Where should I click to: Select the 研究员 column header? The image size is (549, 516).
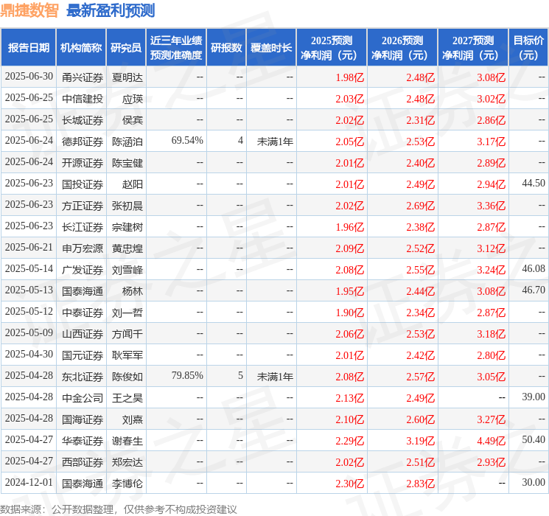(126, 48)
